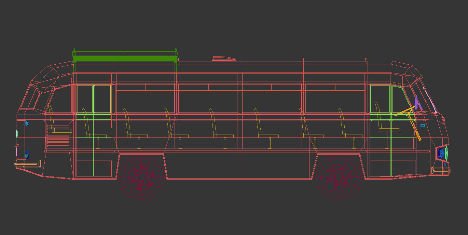Select the green rear side window
468x235 pixels.
[94, 99]
